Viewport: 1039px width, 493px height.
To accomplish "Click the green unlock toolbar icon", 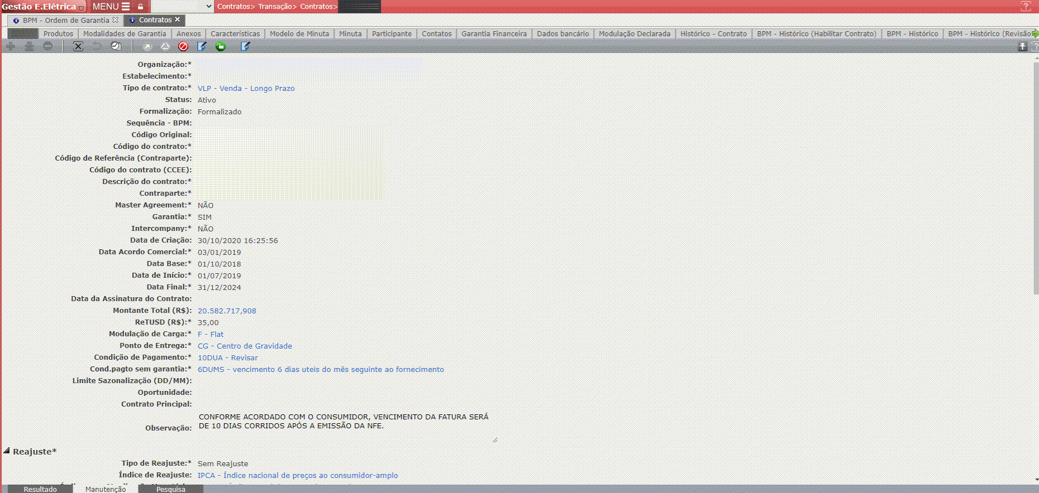I will tap(221, 46).
